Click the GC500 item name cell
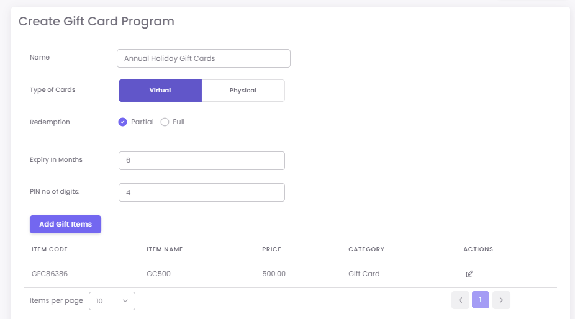 coord(158,274)
